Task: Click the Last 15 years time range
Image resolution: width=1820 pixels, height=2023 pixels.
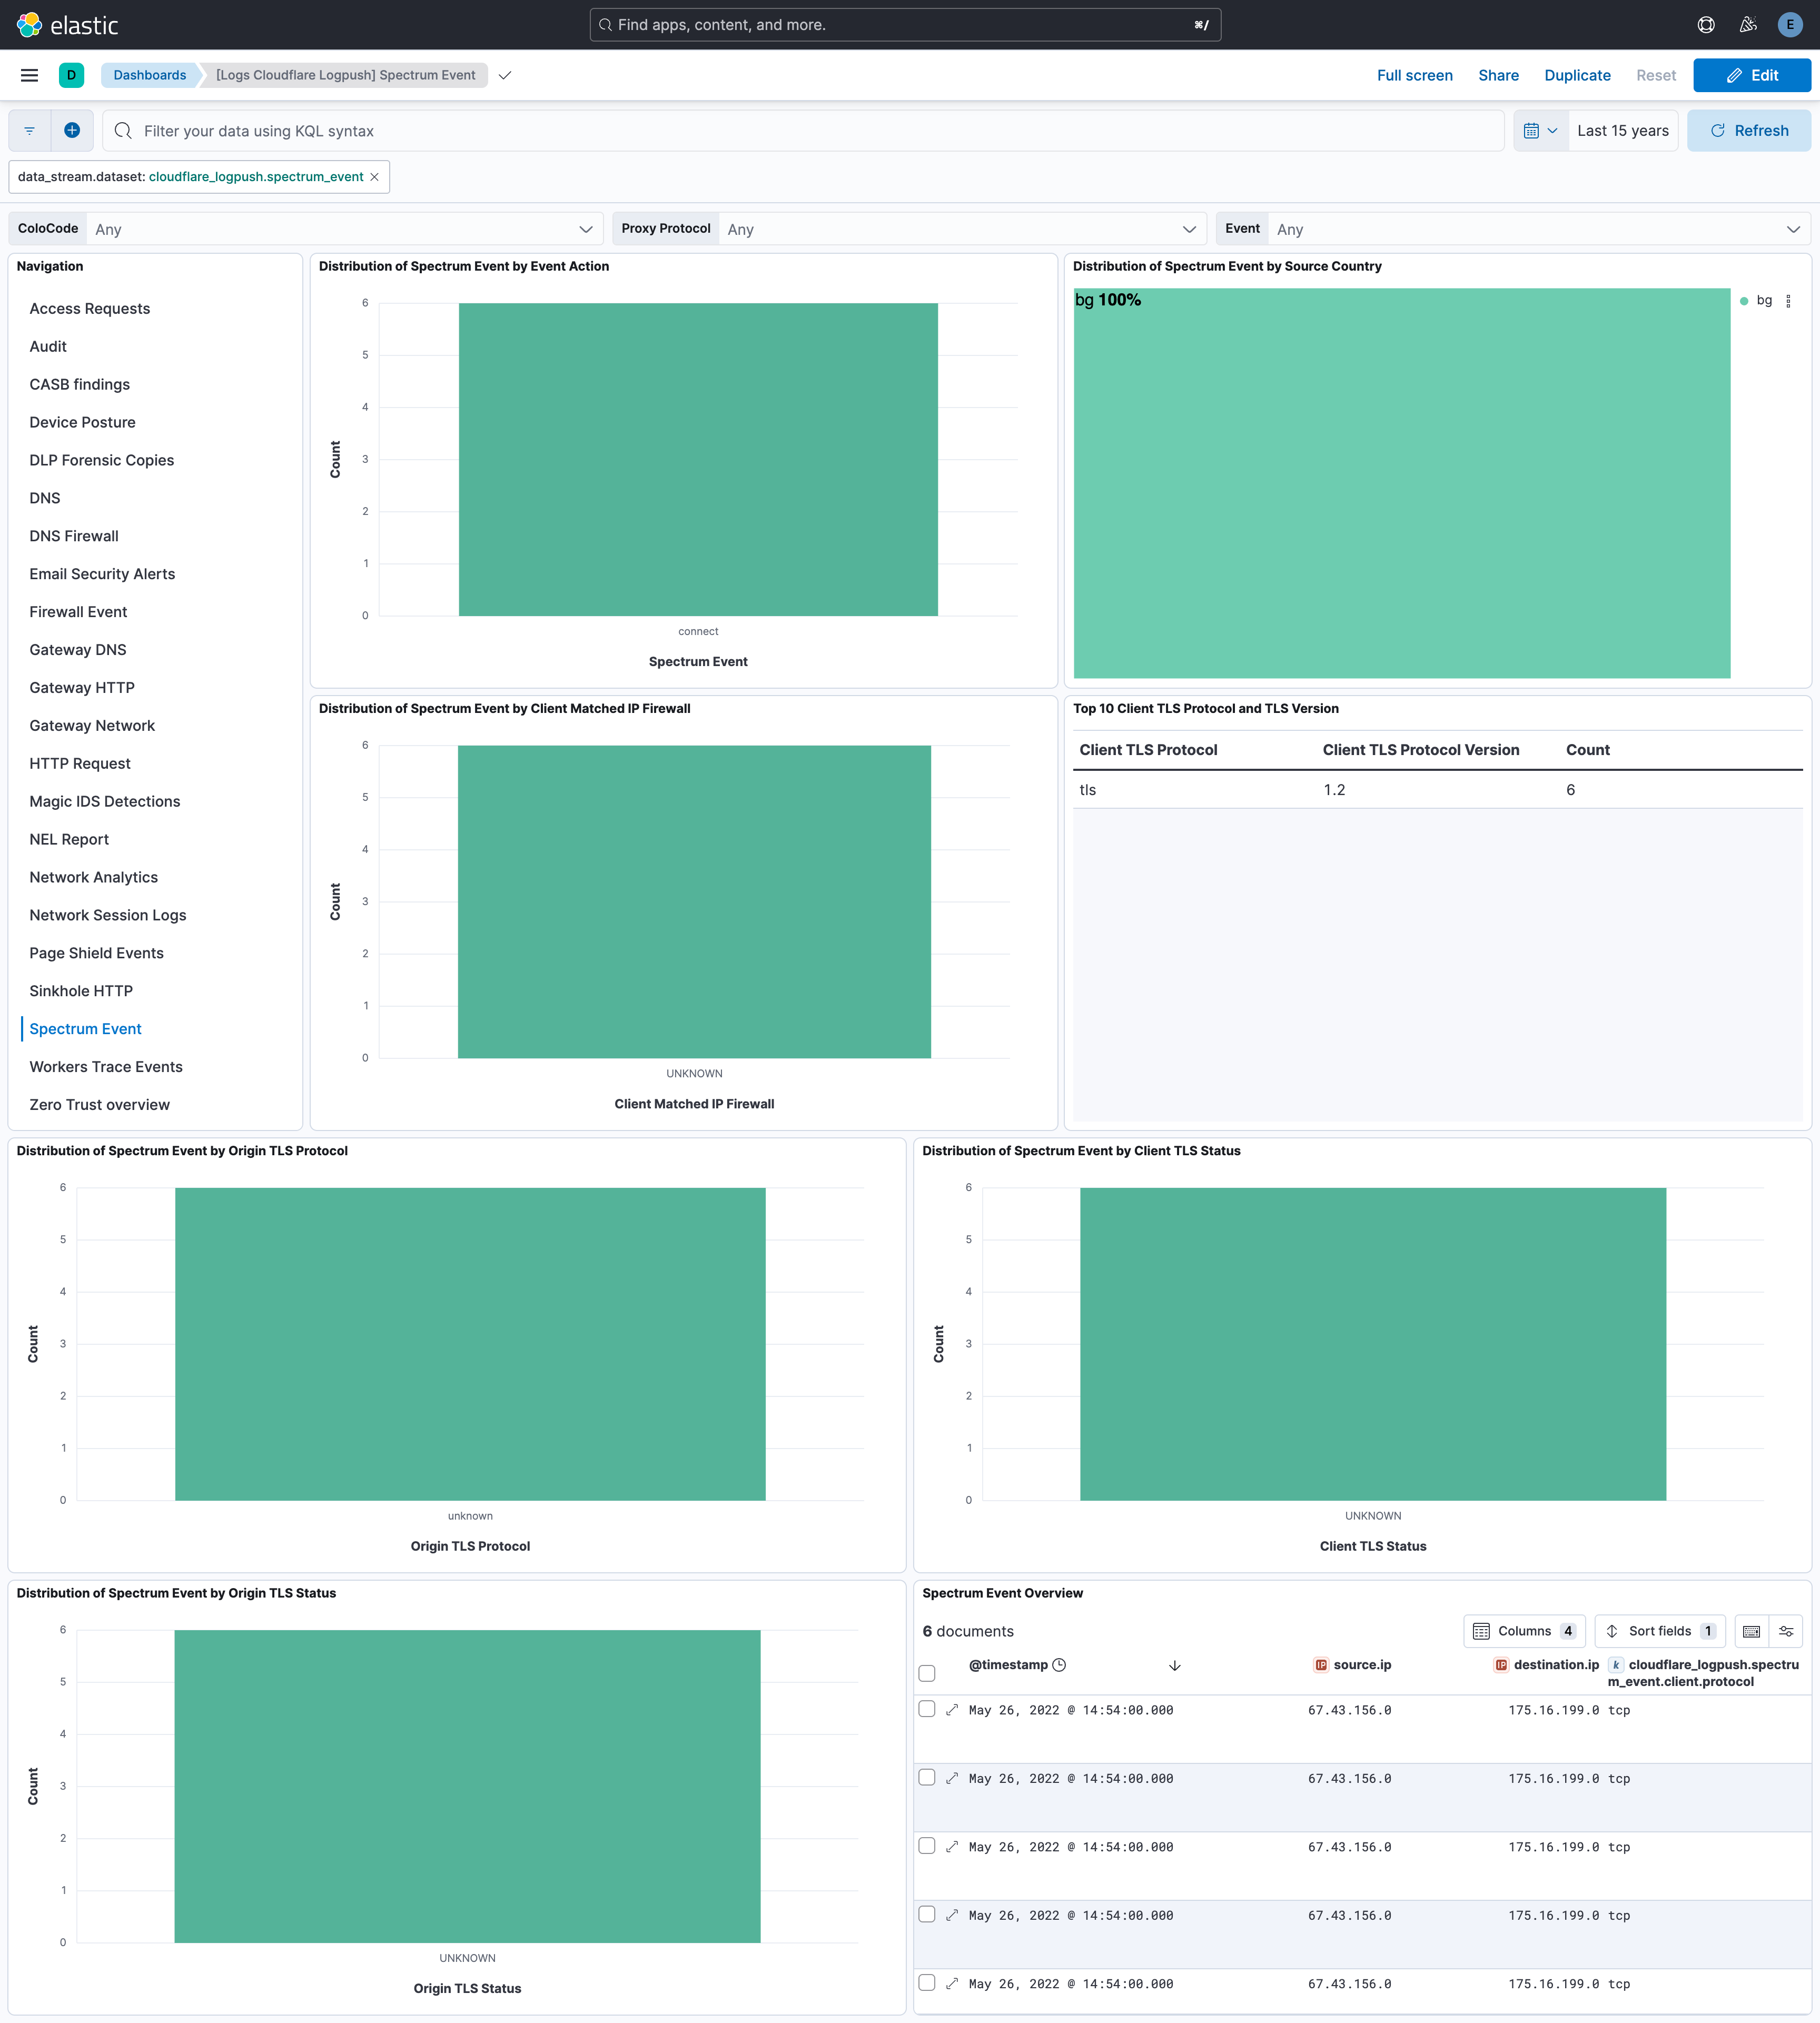Action: coord(1623,131)
